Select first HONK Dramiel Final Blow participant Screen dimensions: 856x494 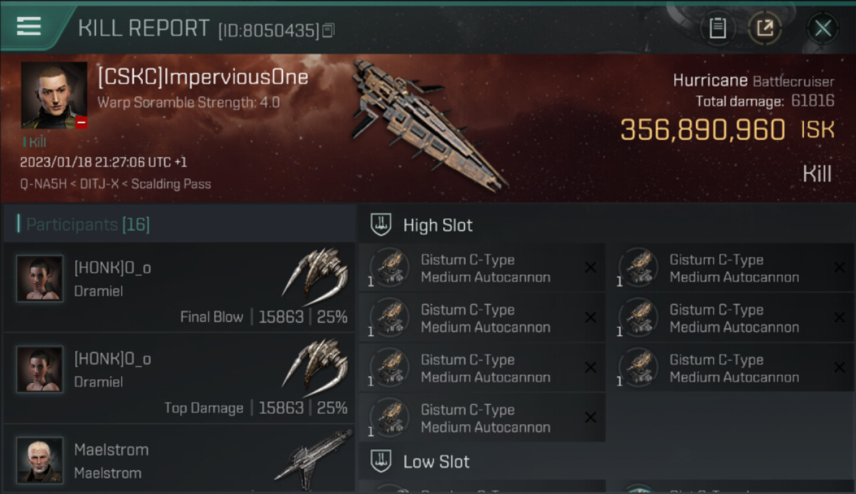[179, 287]
